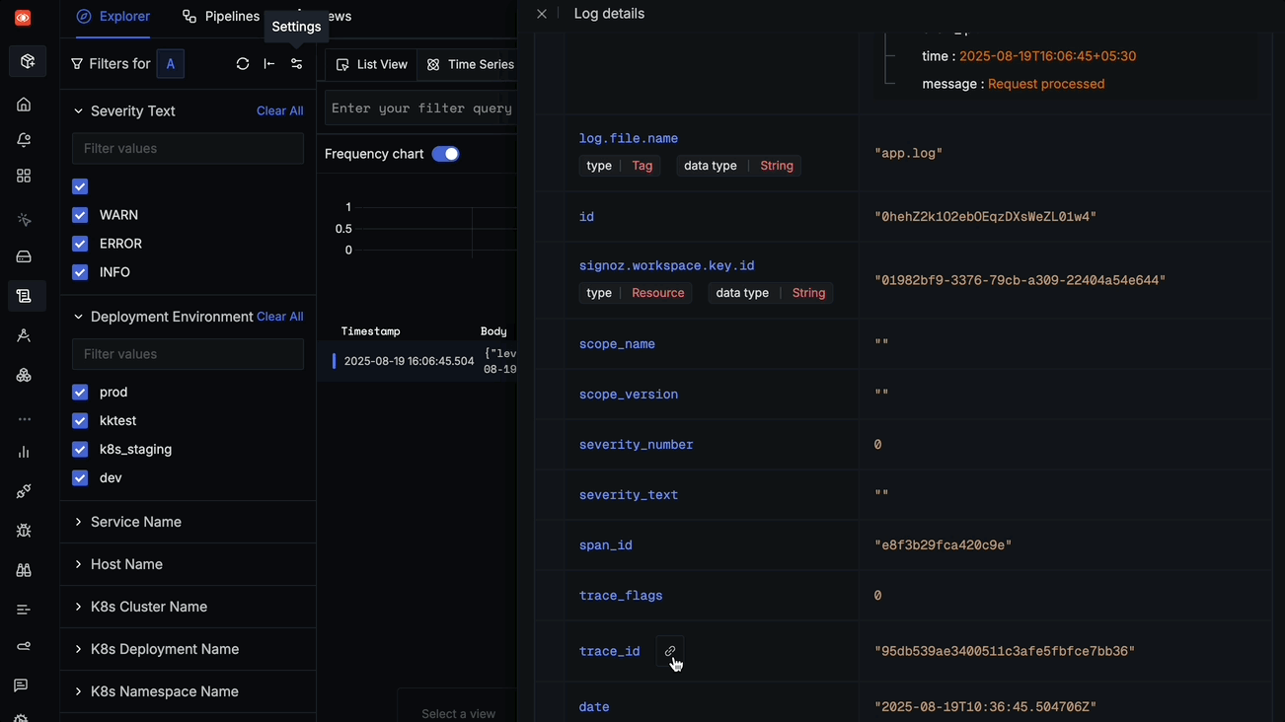The height and width of the screenshot is (722, 1285).
Task: Uncheck the dev environment checkbox
Action: tap(80, 478)
